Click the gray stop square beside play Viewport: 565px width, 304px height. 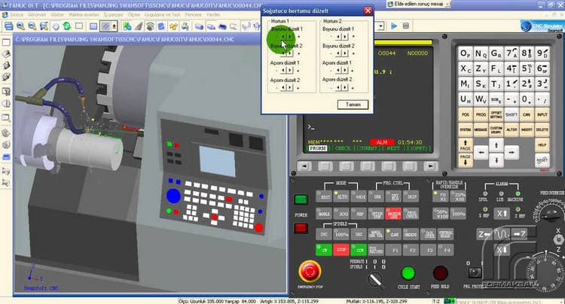click(x=406, y=26)
